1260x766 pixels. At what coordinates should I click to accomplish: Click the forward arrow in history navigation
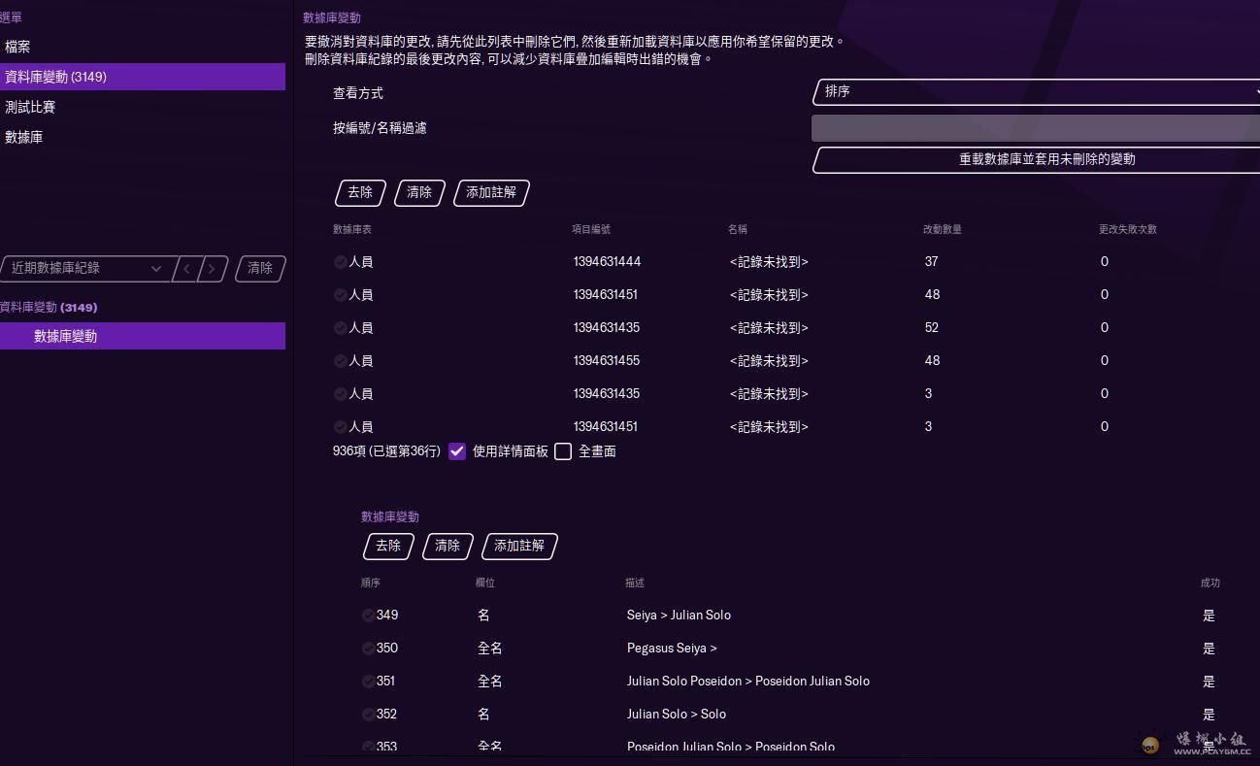(x=212, y=269)
